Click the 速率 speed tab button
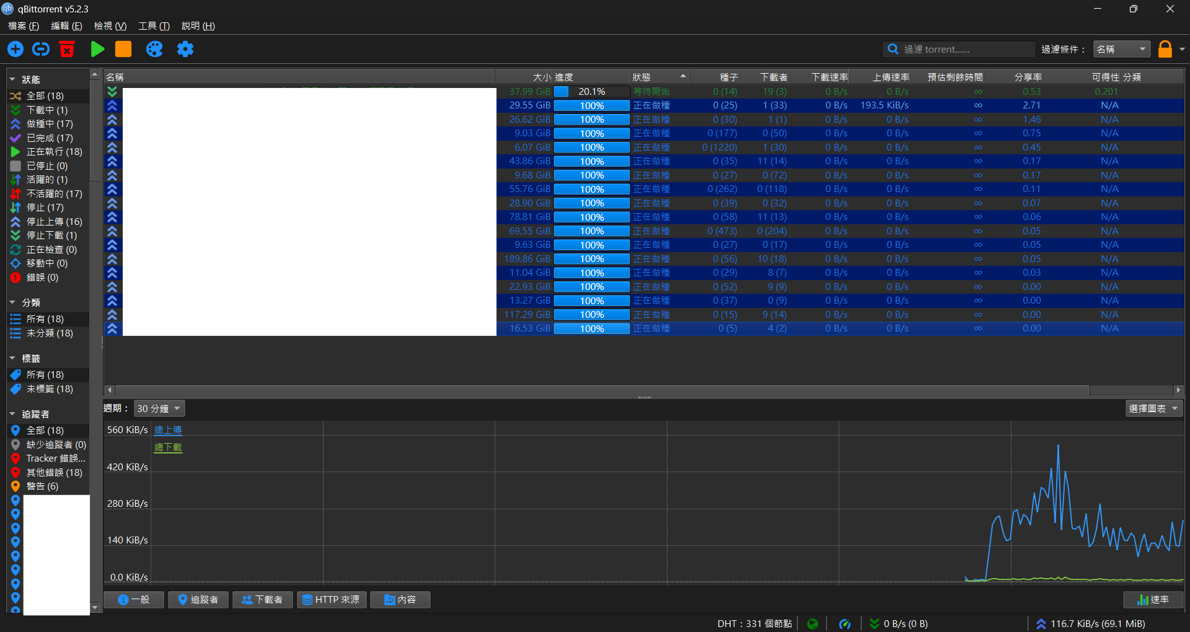Image resolution: width=1190 pixels, height=632 pixels. (1153, 600)
